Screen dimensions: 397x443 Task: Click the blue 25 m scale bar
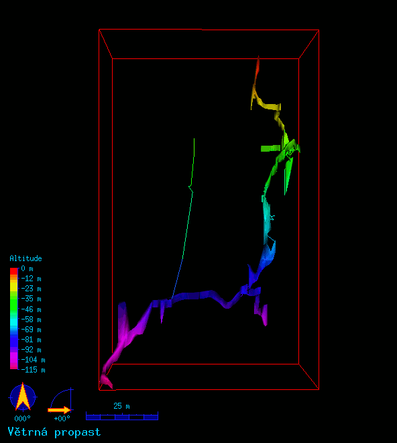[122, 416]
